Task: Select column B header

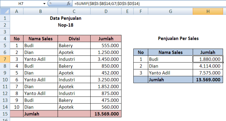Action: (40, 12)
